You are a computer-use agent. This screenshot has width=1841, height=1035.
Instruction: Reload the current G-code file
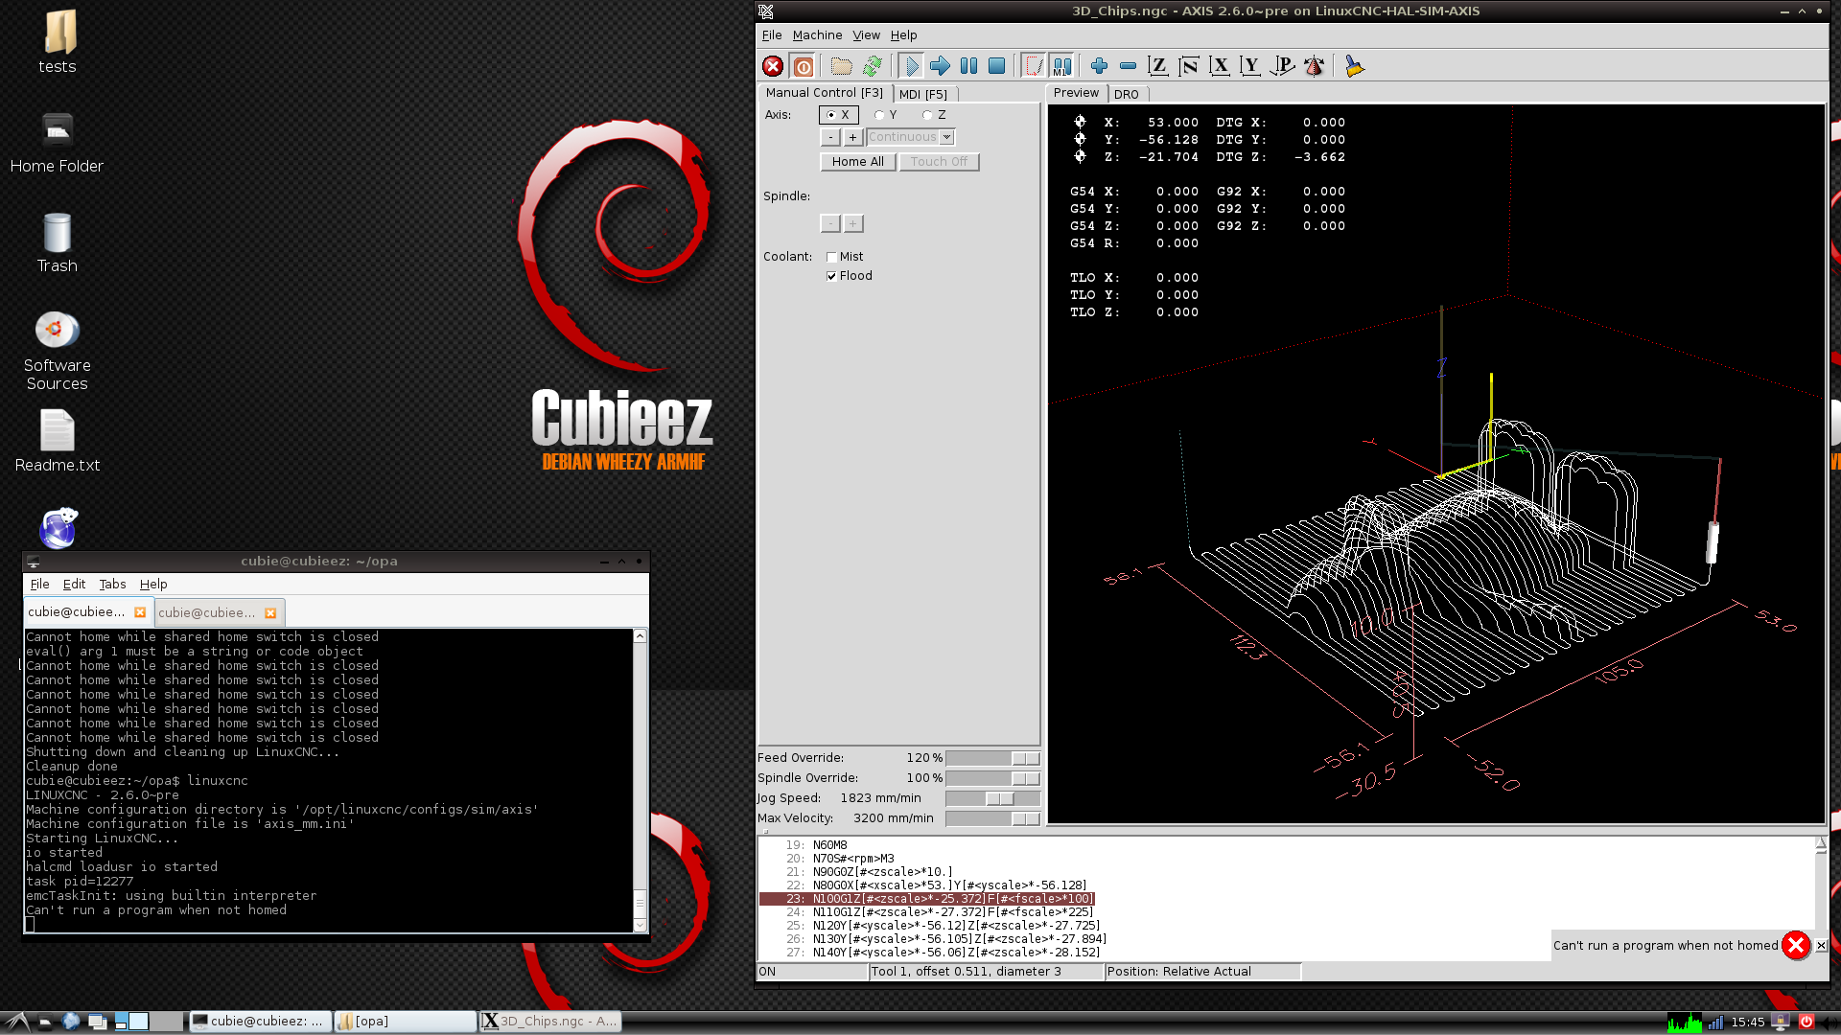point(872,66)
